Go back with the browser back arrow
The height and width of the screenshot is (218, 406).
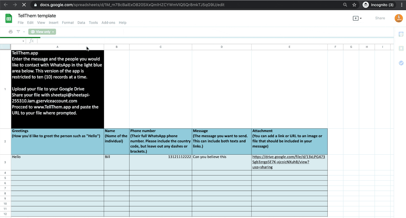click(6, 5)
